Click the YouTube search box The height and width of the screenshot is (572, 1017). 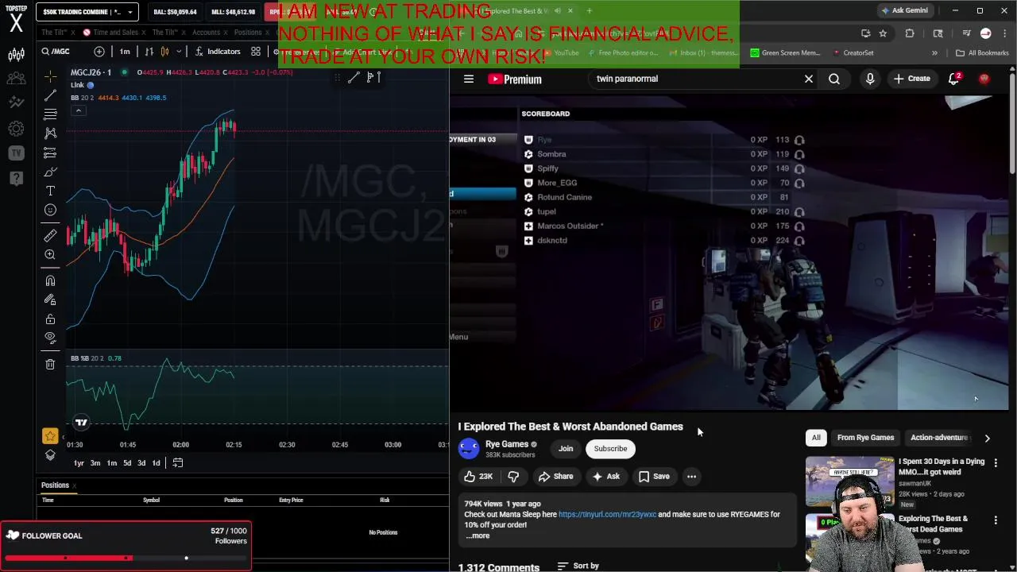click(695, 79)
